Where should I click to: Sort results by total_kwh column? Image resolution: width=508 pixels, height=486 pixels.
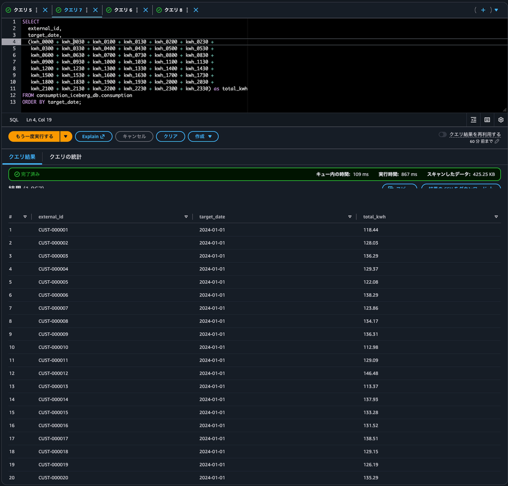pos(496,217)
